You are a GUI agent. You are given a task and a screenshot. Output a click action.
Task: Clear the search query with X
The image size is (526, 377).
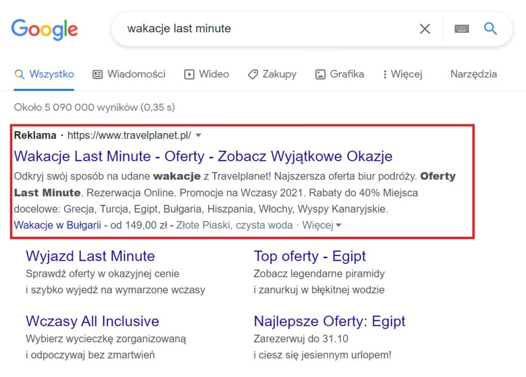click(425, 29)
